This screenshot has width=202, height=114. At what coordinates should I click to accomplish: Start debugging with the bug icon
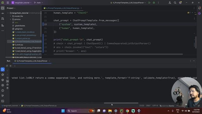click(x=154, y=3)
